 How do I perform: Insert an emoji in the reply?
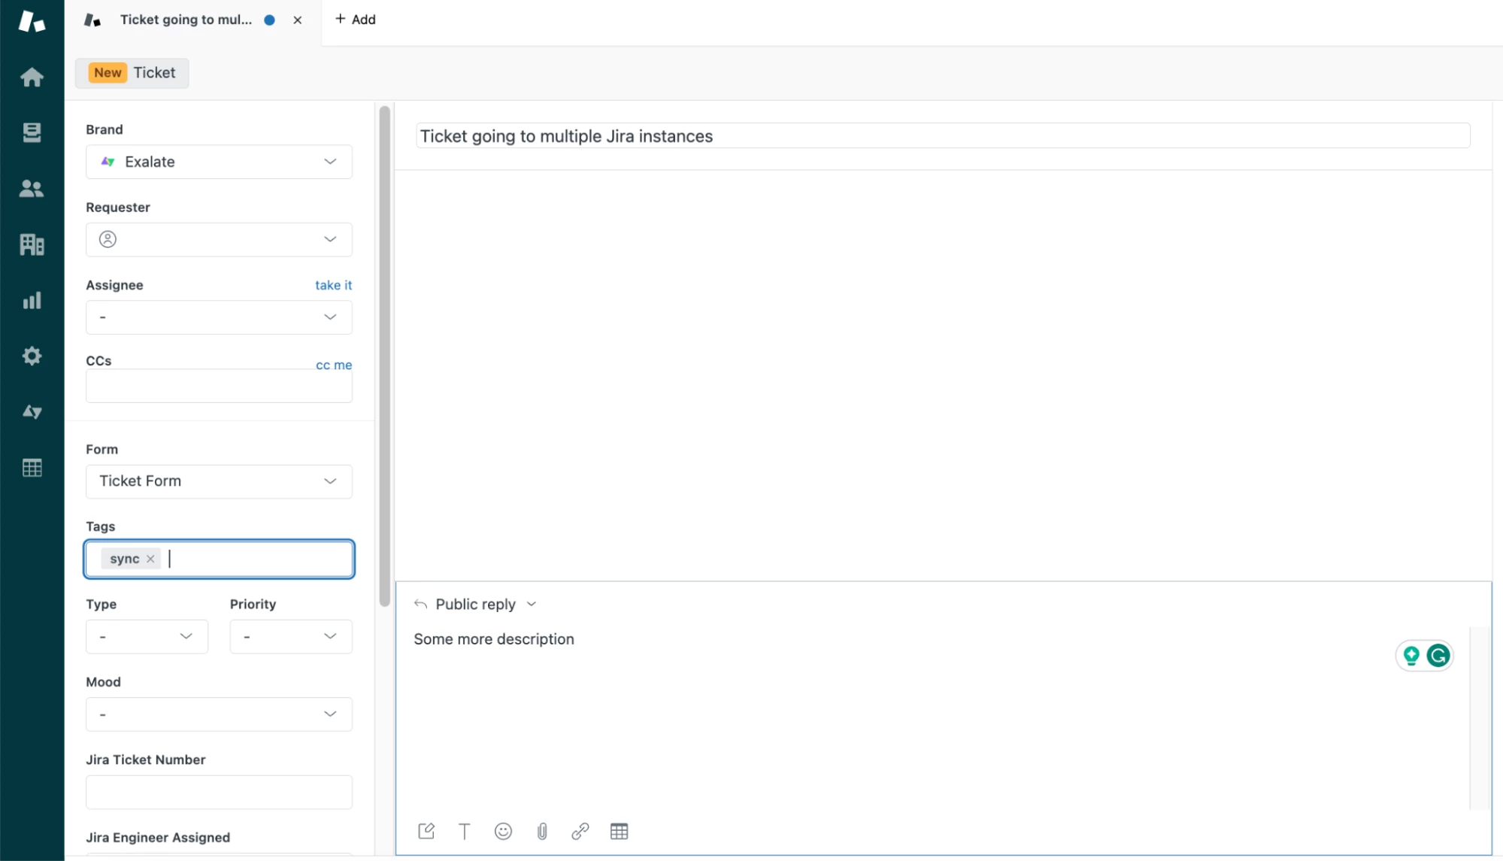[x=503, y=831]
